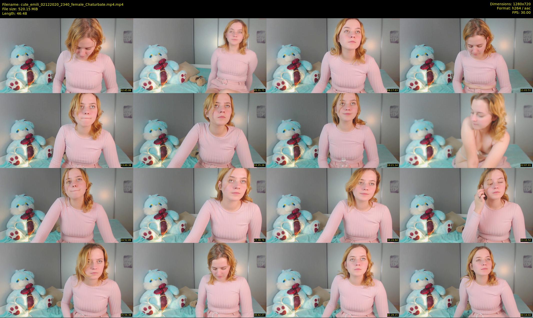Image resolution: width=533 pixels, height=318 pixels.
Task: Open the thumbnail at 35:56.39
Action: click(x=66, y=280)
